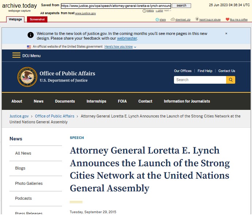This screenshot has height=215, width=252.
Task: Open the www.justice.gov host snapshots link
Action: 85,13
